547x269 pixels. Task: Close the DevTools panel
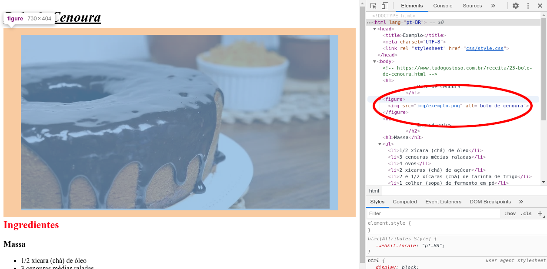[540, 6]
